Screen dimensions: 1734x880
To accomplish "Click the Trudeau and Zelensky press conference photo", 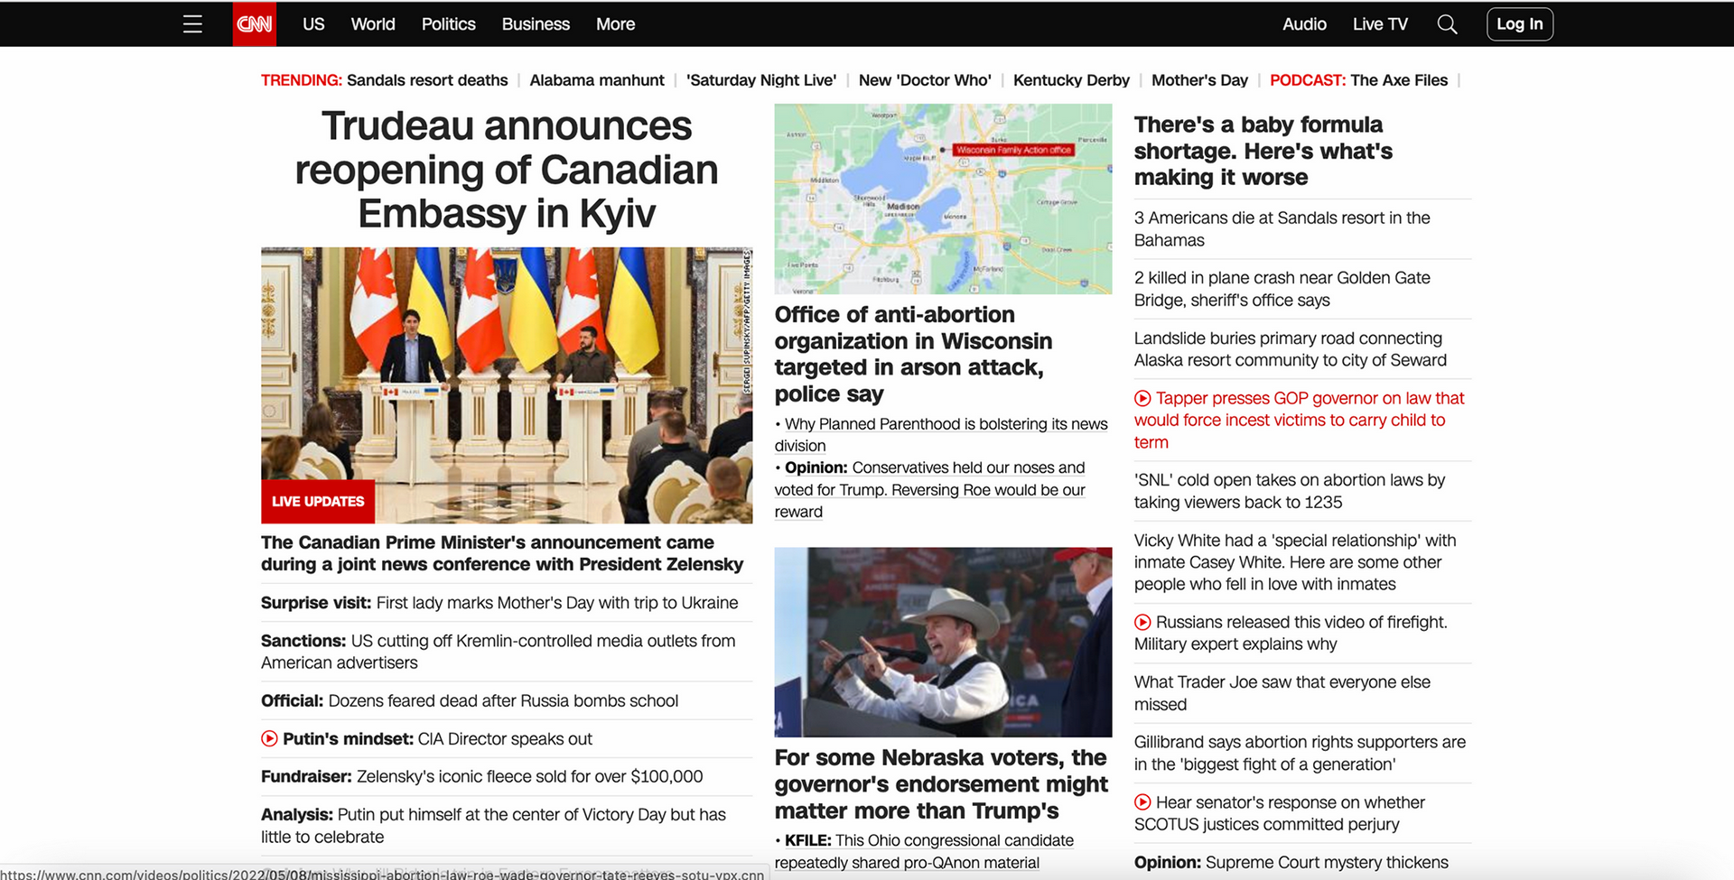I will [507, 385].
